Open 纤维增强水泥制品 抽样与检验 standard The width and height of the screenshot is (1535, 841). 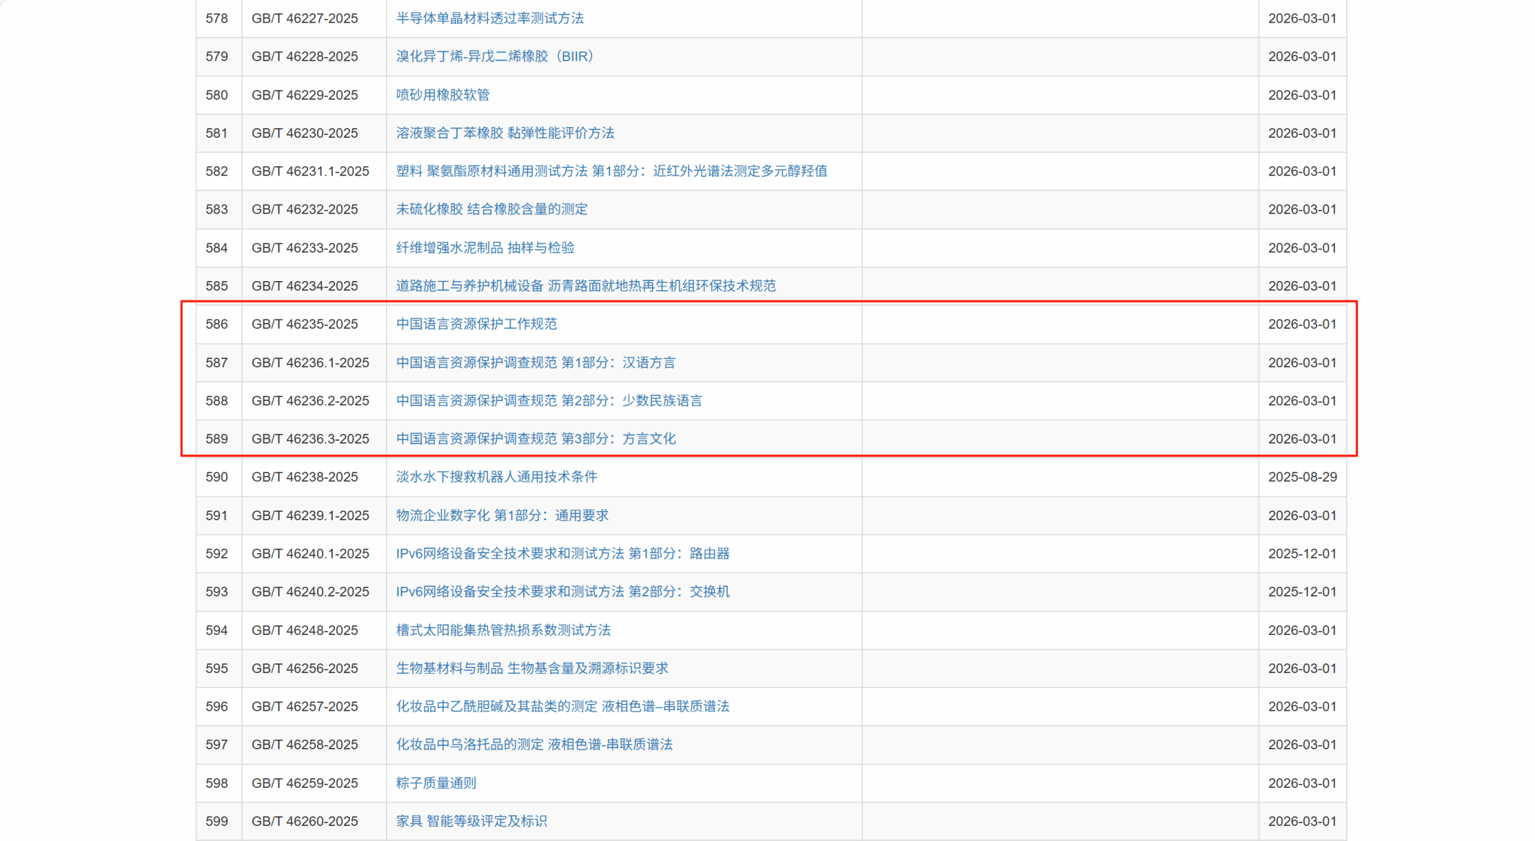pyautogui.click(x=485, y=247)
